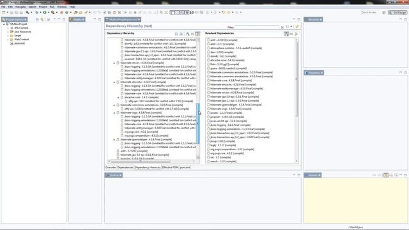Collapse the ehcache-core dependency node
Screen dimensions: 409x230
click(118, 98)
